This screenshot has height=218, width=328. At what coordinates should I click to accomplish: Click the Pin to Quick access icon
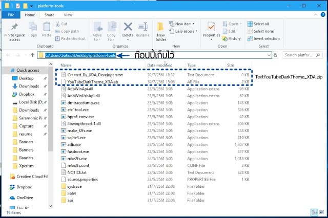click(x=14, y=27)
